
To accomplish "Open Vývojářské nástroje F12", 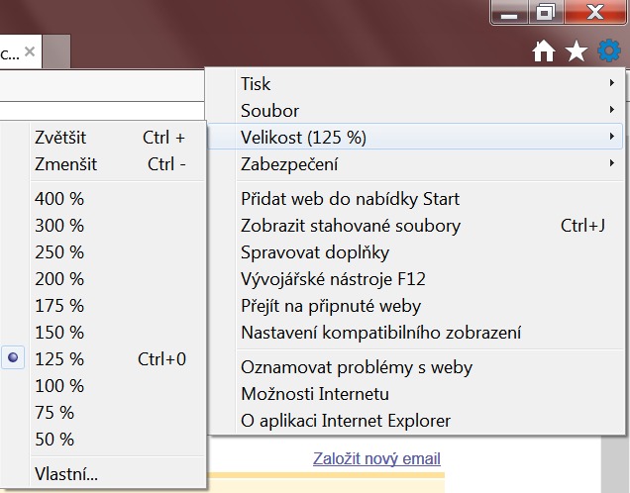I will (x=333, y=279).
